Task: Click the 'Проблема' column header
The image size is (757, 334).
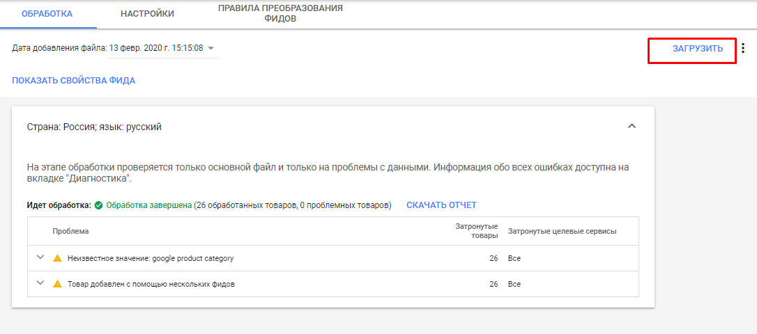Action: click(70, 231)
